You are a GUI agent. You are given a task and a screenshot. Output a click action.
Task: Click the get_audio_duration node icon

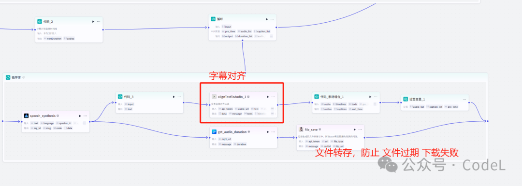point(214,132)
